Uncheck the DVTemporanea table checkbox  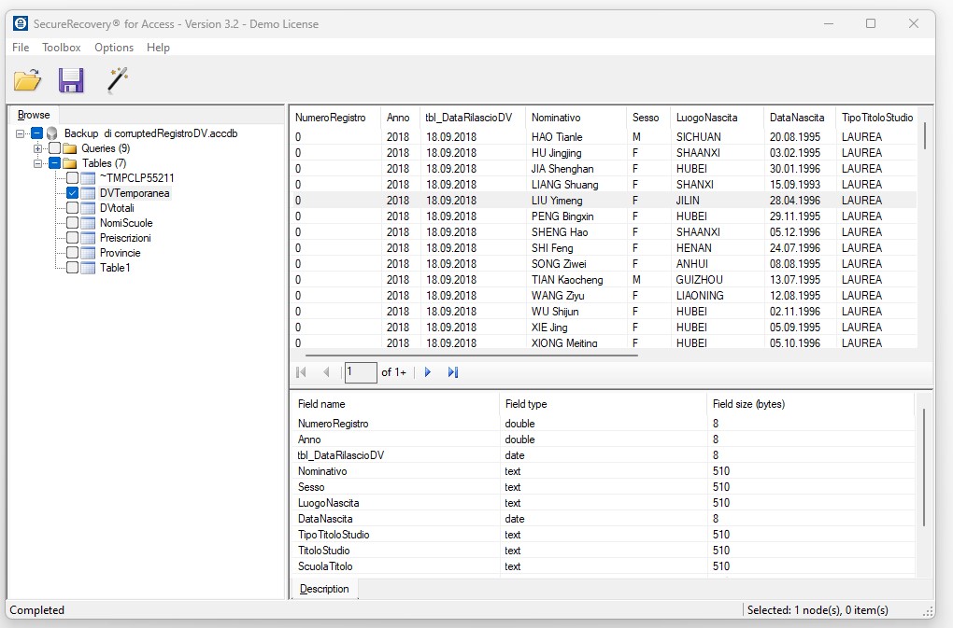pos(72,193)
